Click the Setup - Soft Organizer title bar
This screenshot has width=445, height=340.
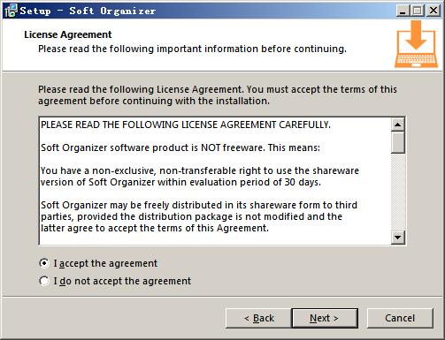coord(206,11)
